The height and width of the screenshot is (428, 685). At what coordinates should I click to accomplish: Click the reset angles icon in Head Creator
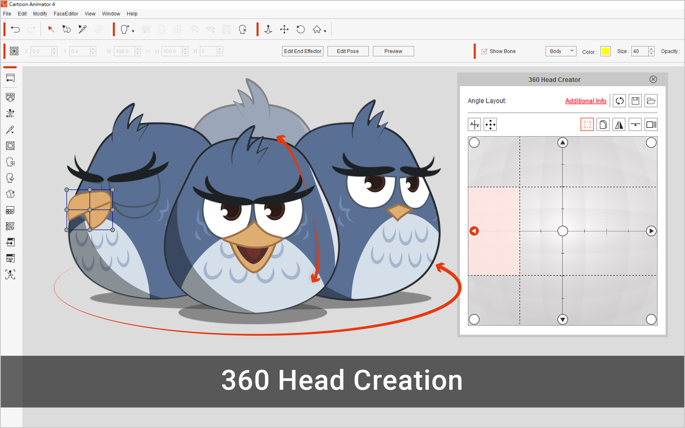coord(619,101)
